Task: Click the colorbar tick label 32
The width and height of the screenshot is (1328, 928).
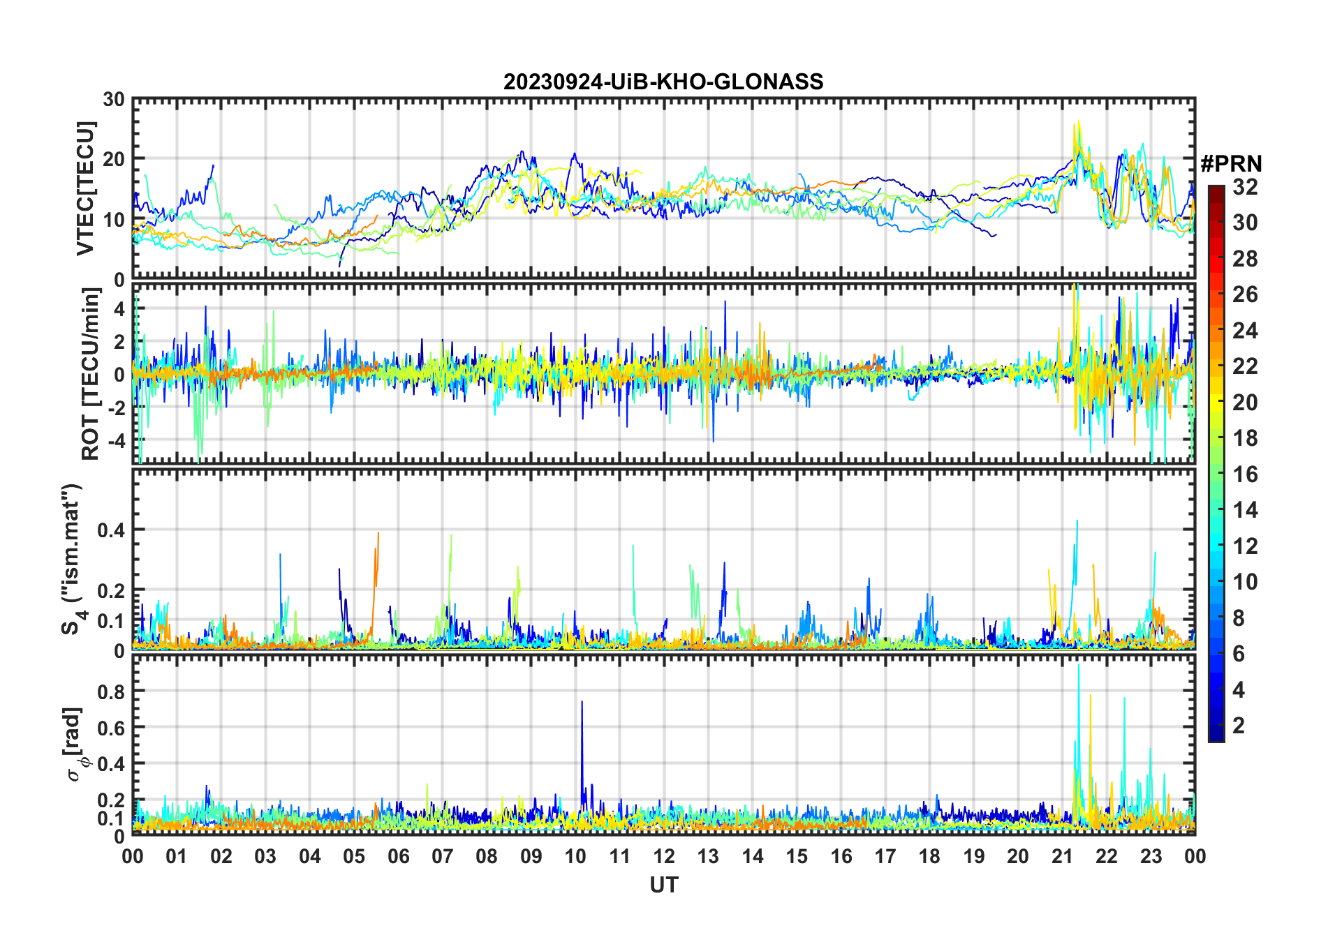Action: [1245, 187]
